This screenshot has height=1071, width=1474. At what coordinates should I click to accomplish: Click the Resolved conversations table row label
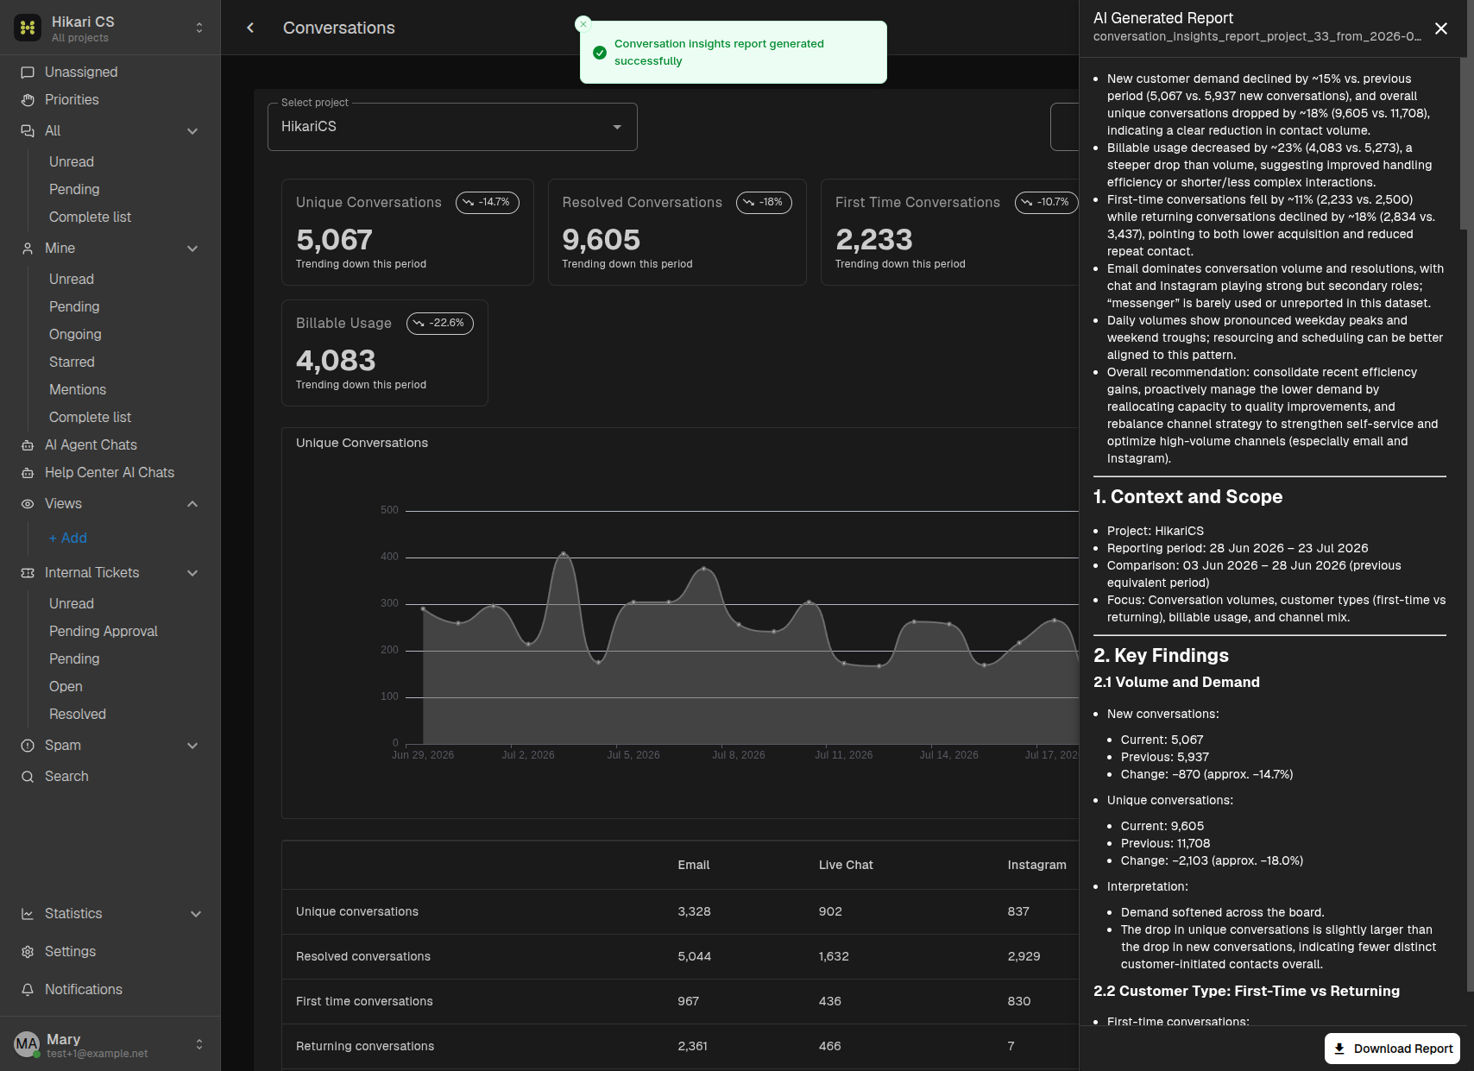click(363, 957)
